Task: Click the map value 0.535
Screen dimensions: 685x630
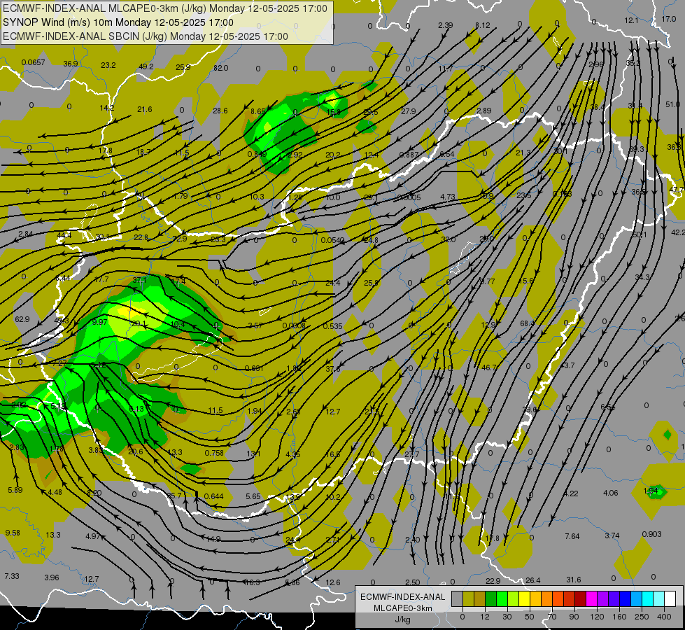Action: 333,326
